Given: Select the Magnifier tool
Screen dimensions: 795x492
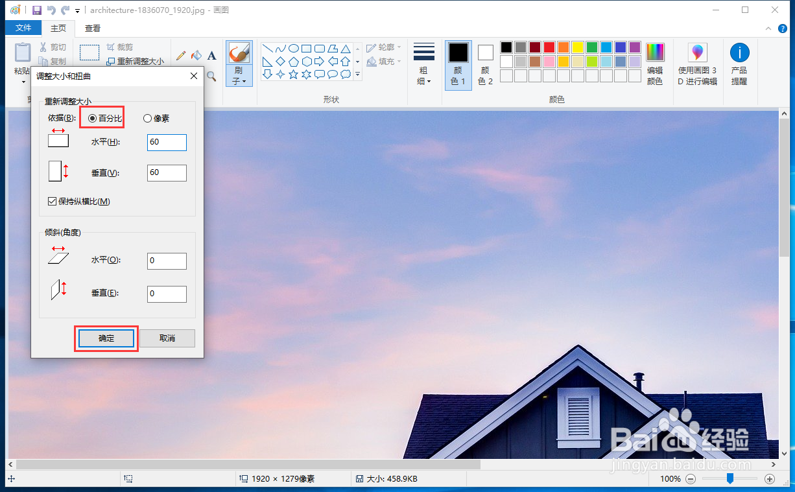Looking at the screenshot, I should tap(211, 76).
